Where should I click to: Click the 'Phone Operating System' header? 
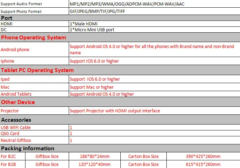[33, 37]
